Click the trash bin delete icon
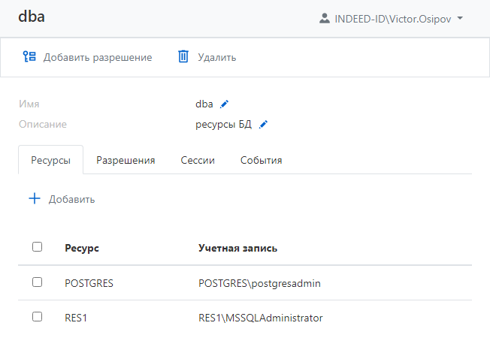This screenshot has width=490, height=356. coord(183,57)
